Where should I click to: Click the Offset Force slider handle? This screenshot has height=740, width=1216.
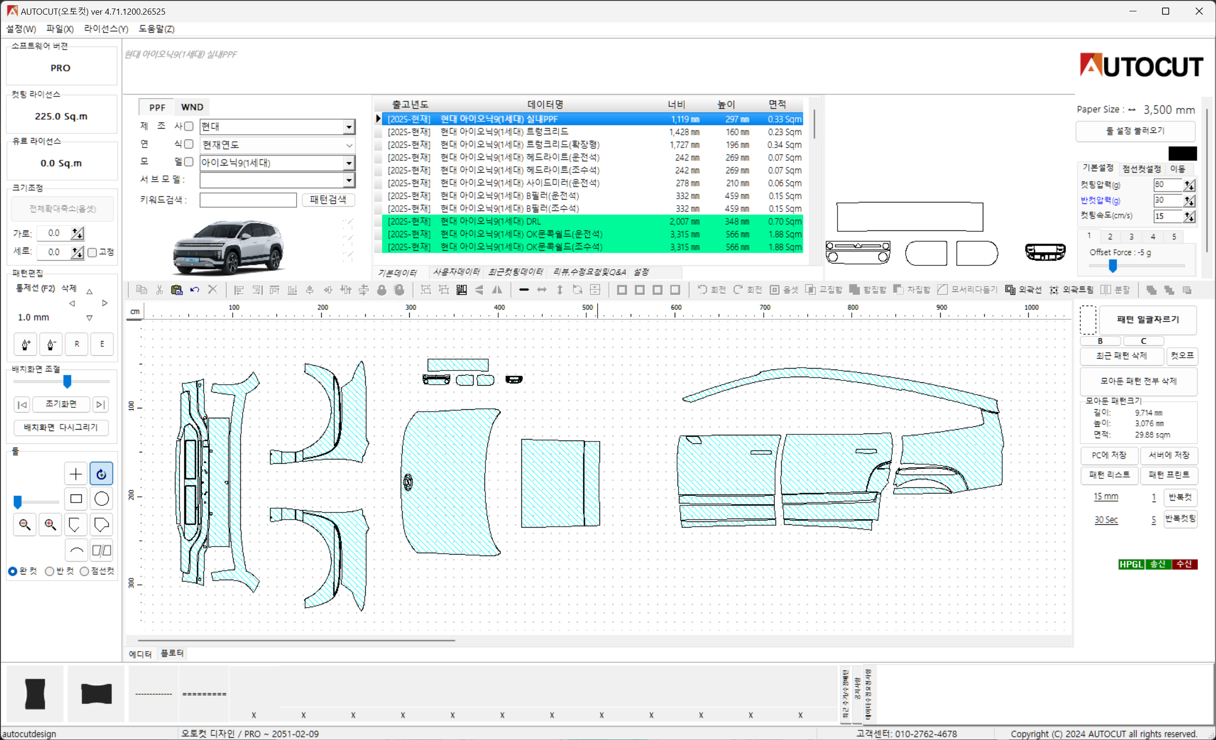pos(1112,266)
